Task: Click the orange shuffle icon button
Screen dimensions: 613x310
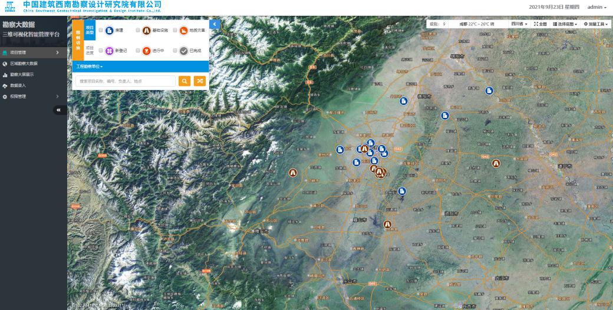Action: coord(200,81)
